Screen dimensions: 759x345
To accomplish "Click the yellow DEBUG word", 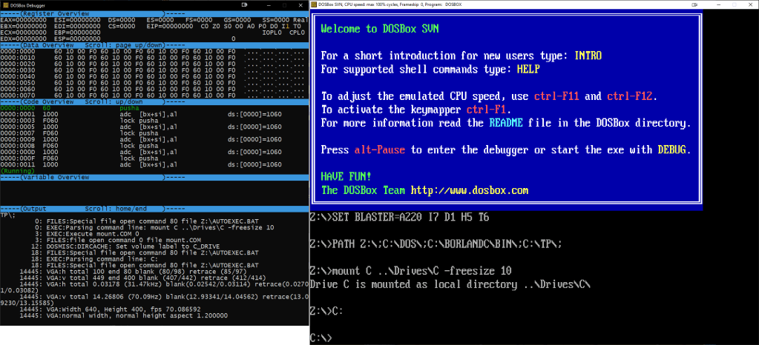I will point(672,150).
